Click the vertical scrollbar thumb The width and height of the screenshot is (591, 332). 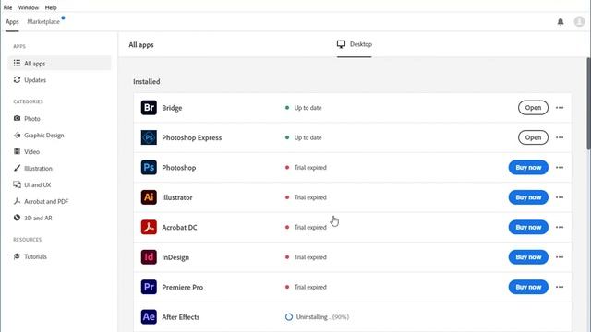pos(588,104)
